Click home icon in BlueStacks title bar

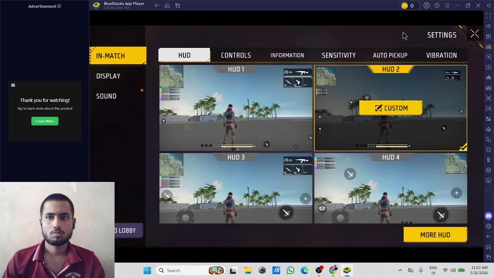pyautogui.click(x=167, y=5)
